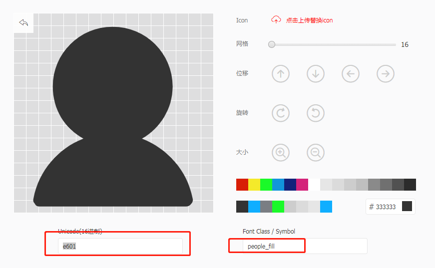Click the 网格 grid slider handle
435x268 pixels.
pyautogui.click(x=272, y=44)
